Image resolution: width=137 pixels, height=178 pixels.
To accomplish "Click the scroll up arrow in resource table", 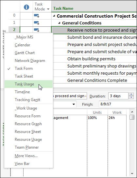I will click(x=132, y=112).
